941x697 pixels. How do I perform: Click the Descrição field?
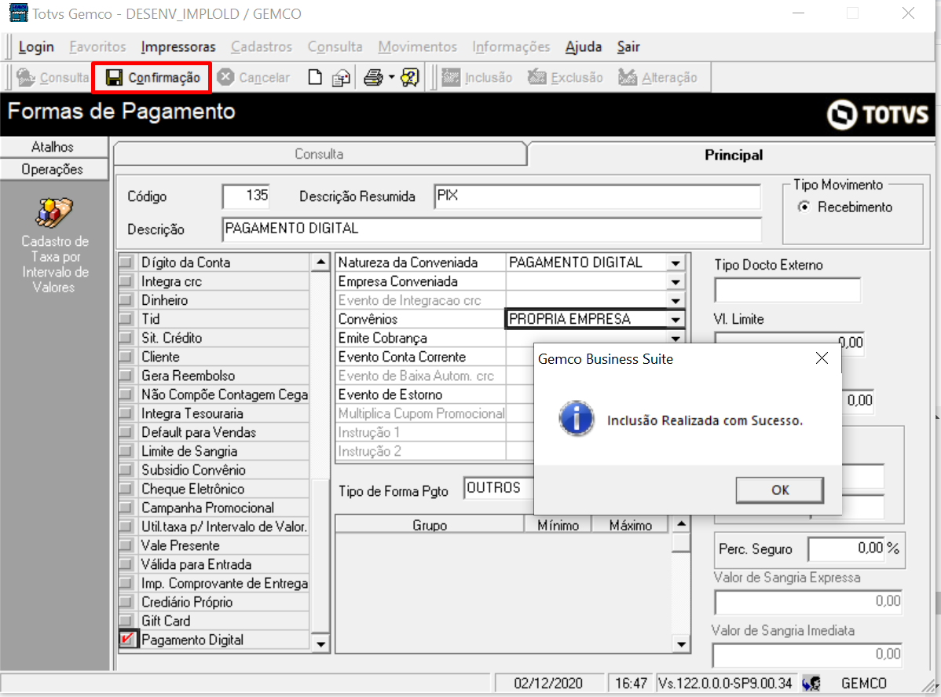pos(492,229)
